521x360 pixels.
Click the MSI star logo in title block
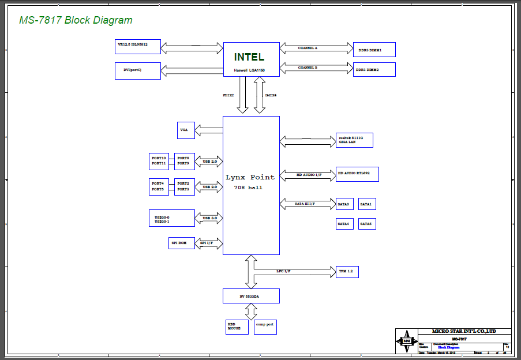tap(407, 341)
